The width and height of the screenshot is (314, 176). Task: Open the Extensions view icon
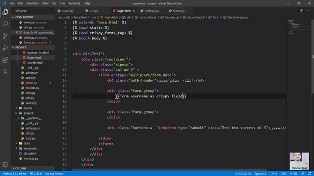(x=5, y=60)
